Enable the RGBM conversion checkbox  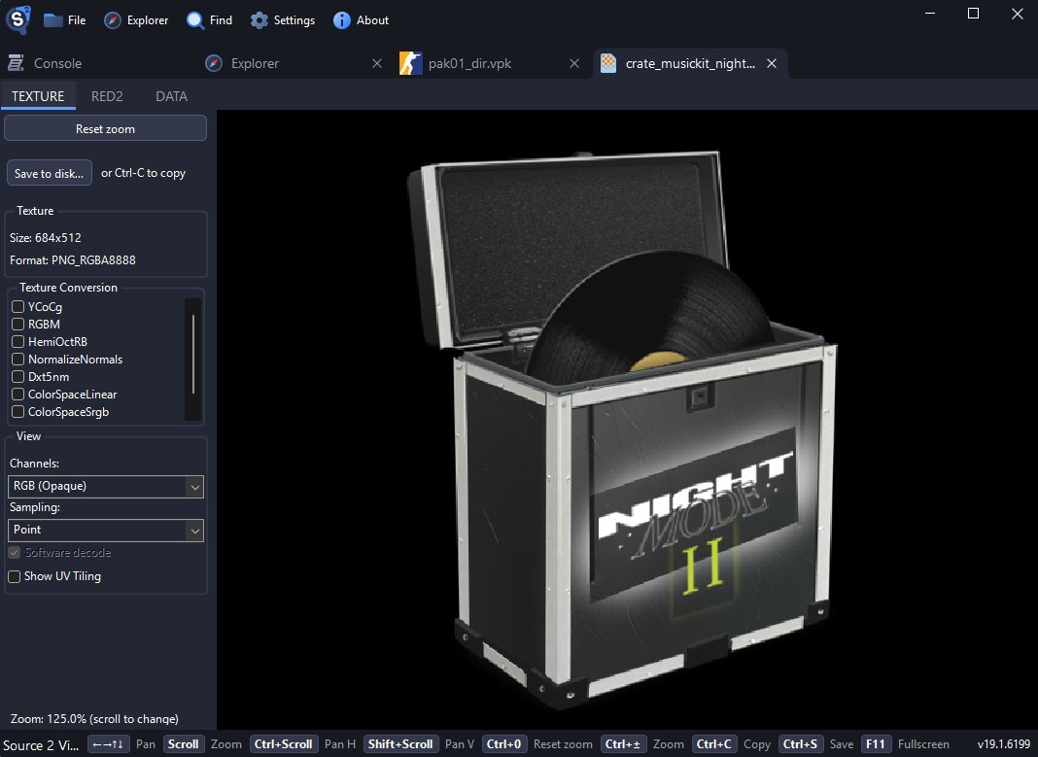pyautogui.click(x=17, y=324)
